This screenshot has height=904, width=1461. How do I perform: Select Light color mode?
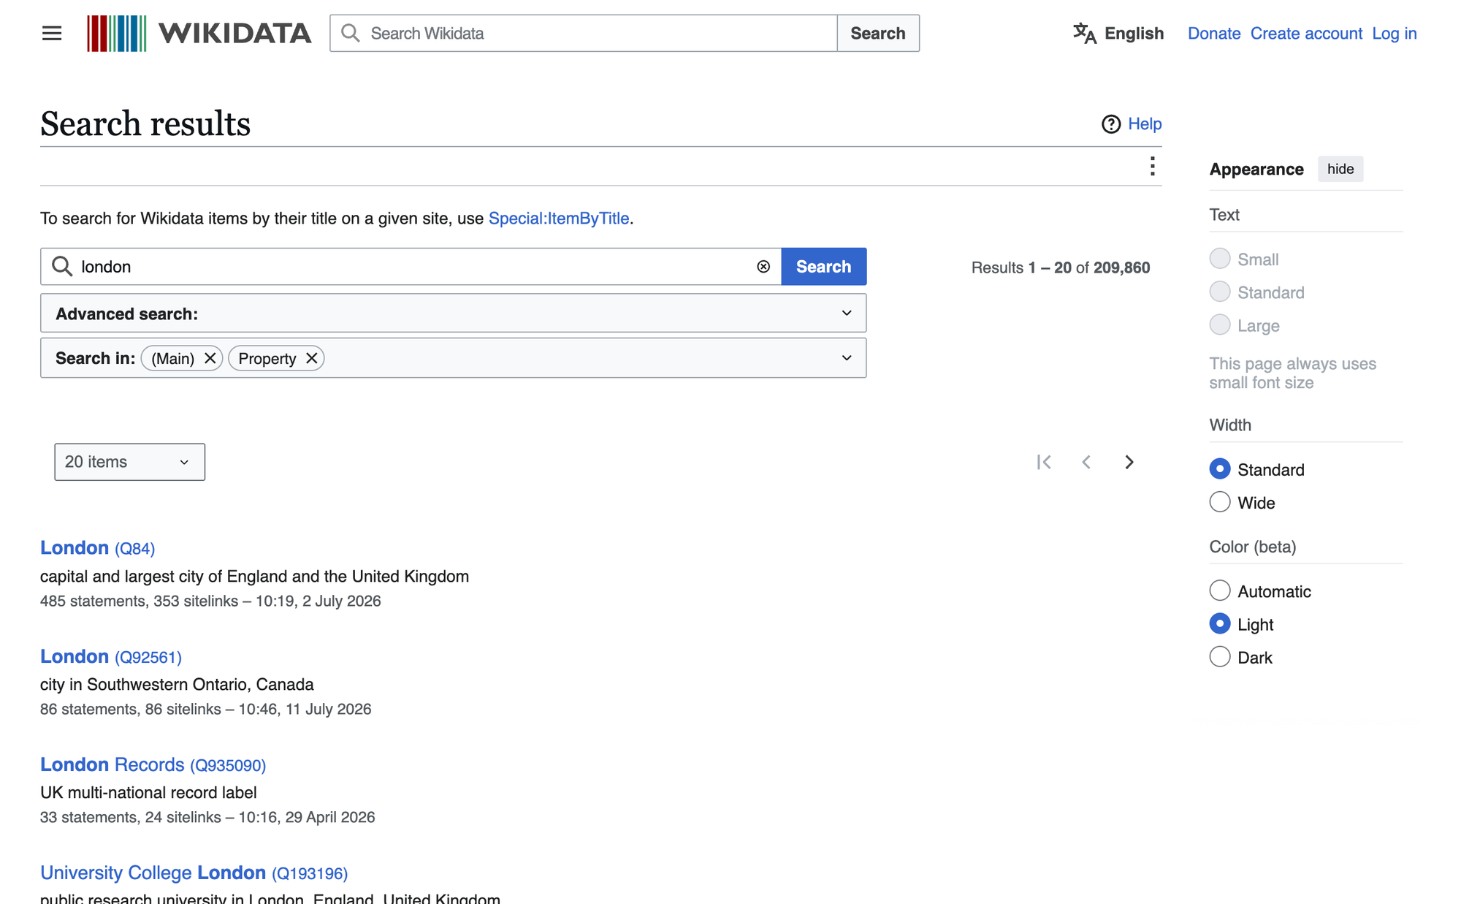pos(1220,623)
